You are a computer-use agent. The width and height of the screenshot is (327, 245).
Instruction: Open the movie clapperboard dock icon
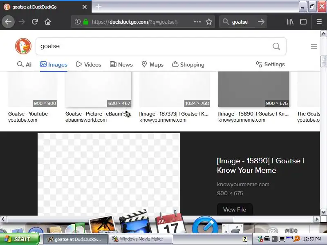135,222
